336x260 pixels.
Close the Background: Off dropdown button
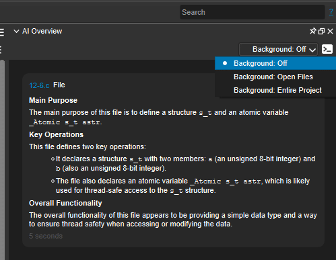pos(278,49)
